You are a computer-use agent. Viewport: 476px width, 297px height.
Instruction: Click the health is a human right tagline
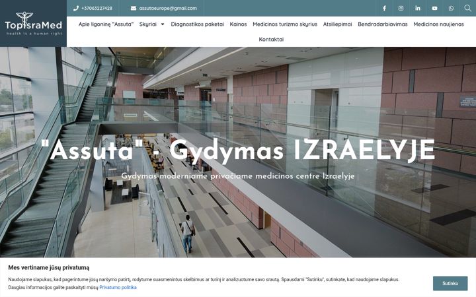point(34,34)
